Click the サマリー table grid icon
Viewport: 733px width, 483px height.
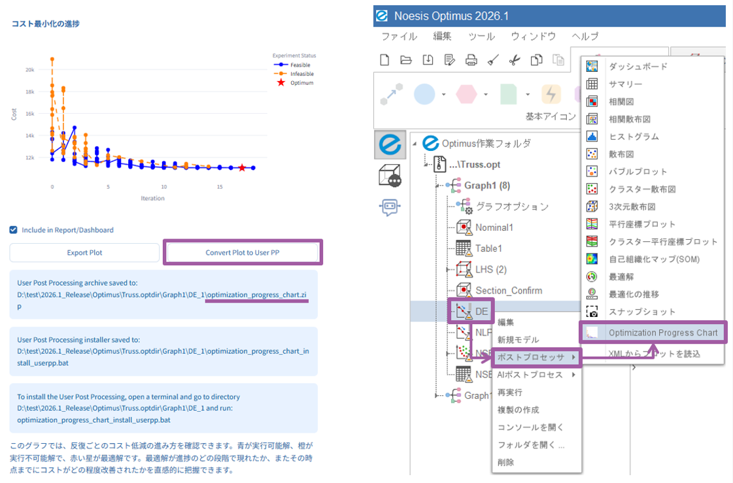pyautogui.click(x=592, y=84)
